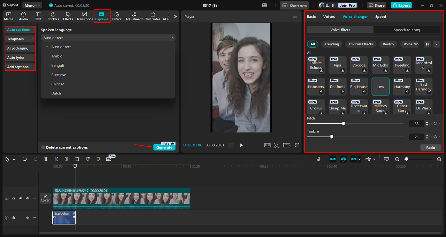446x237 pixels.
Task: Switch to the Speech to song tab
Action: [x=407, y=30]
